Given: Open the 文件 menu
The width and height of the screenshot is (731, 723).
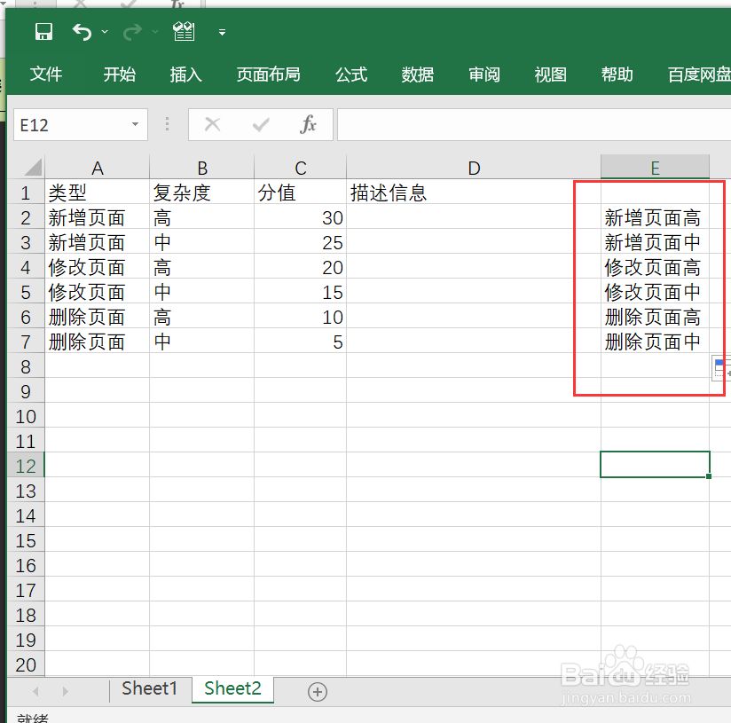Looking at the screenshot, I should [x=46, y=75].
